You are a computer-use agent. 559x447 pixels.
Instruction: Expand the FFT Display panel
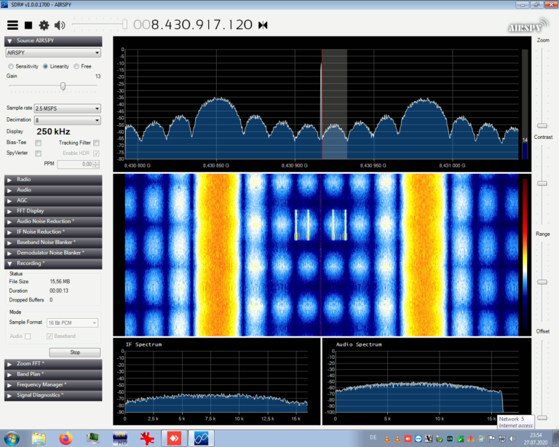[53, 211]
